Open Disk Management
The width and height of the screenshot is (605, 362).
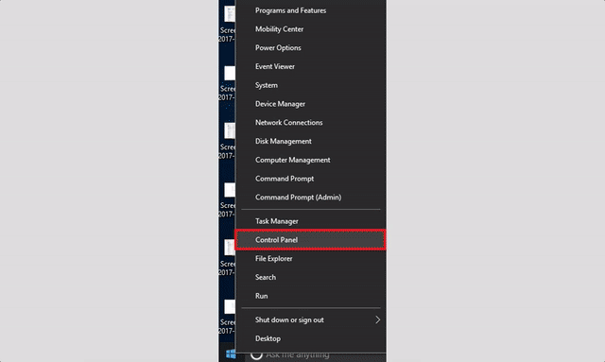[310, 141]
